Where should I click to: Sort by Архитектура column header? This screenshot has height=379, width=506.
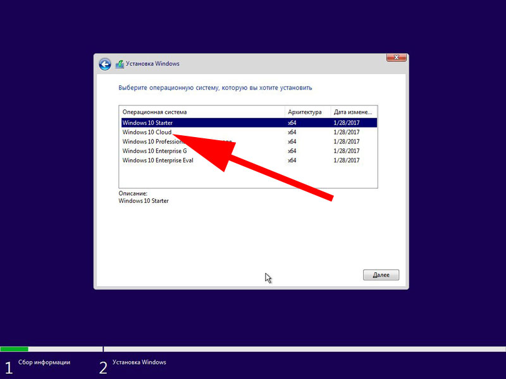[303, 112]
